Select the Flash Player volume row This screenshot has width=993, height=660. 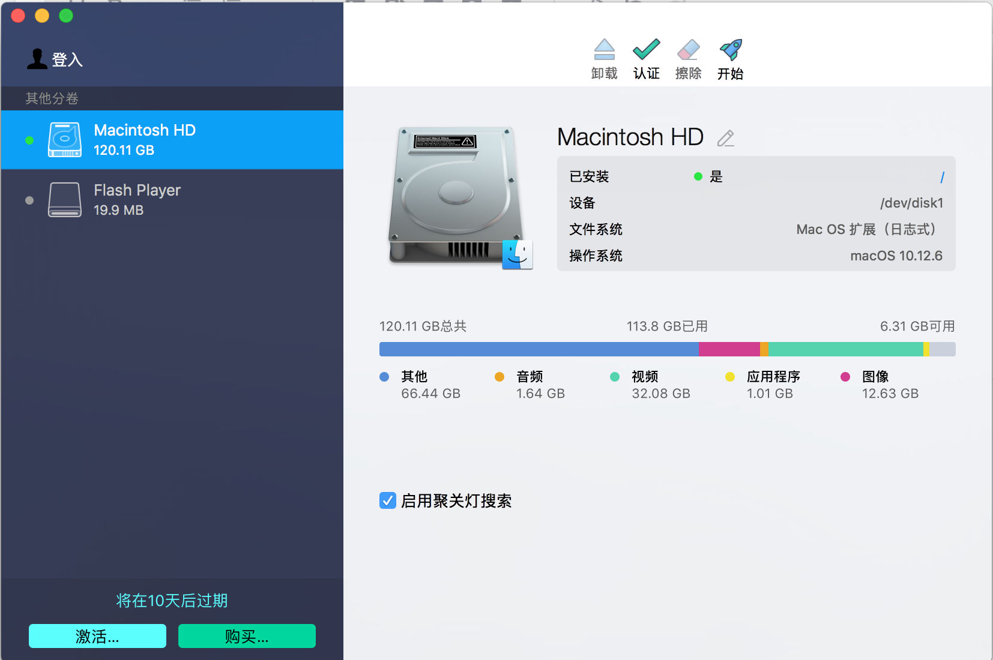(172, 200)
